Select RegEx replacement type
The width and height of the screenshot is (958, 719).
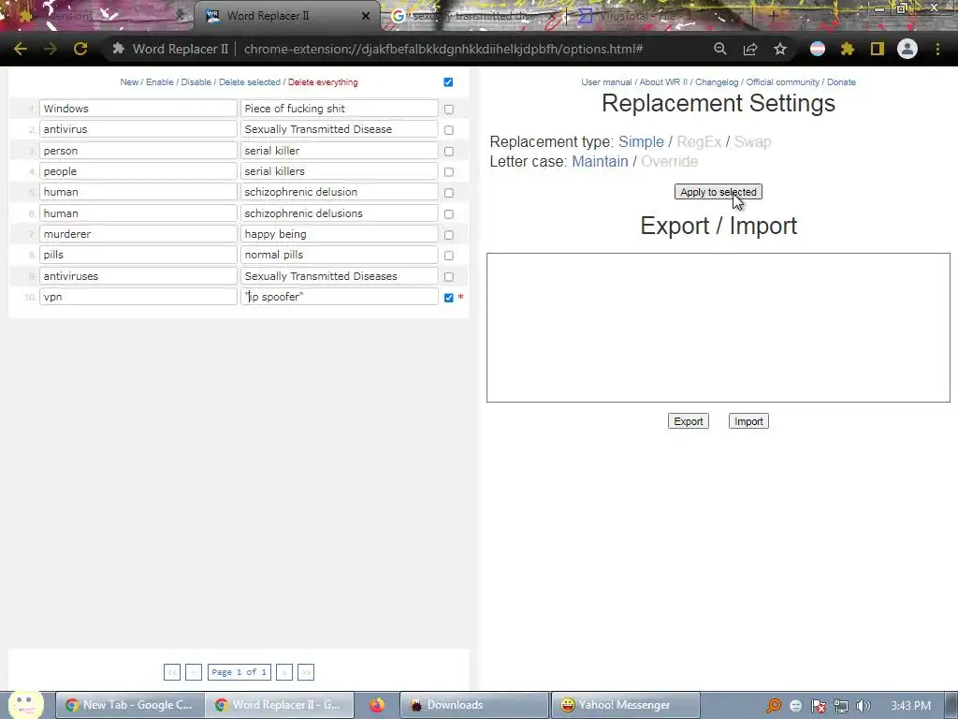pos(699,142)
